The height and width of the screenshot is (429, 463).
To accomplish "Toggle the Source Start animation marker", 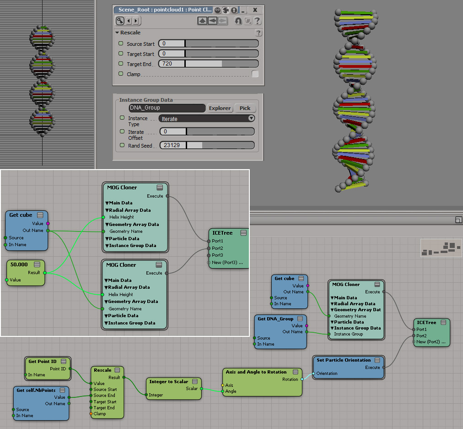I will (x=121, y=44).
